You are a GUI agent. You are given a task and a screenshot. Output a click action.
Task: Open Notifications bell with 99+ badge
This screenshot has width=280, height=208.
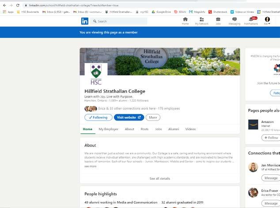click(x=251, y=21)
